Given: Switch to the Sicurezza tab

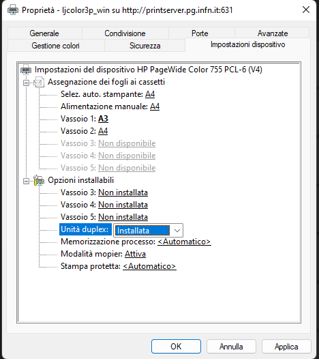Looking at the screenshot, I should point(145,46).
